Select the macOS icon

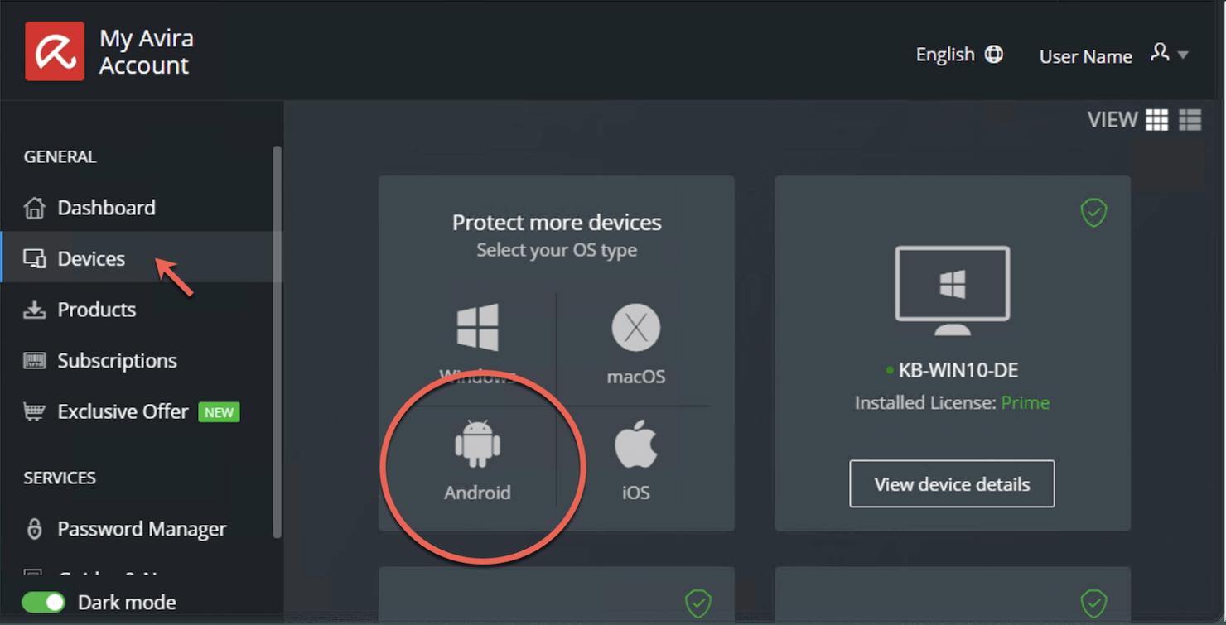(635, 344)
